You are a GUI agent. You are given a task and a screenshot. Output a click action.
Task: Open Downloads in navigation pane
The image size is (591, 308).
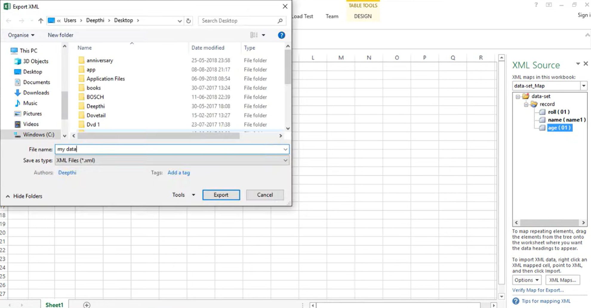pyautogui.click(x=36, y=93)
